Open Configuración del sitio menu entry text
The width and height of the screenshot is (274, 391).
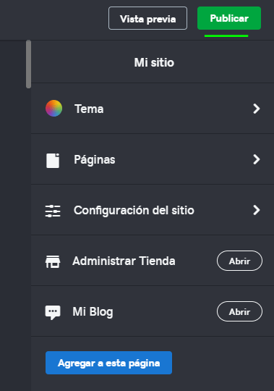(134, 211)
